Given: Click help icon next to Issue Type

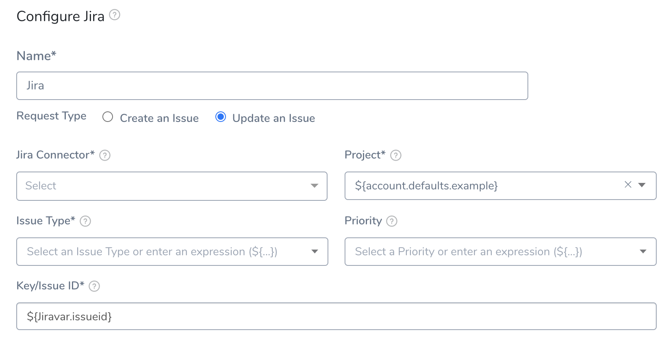Looking at the screenshot, I should [x=85, y=221].
